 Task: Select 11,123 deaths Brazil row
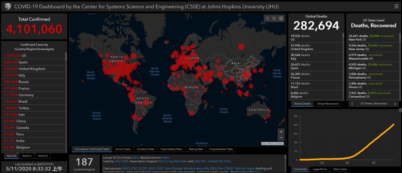coord(316,85)
